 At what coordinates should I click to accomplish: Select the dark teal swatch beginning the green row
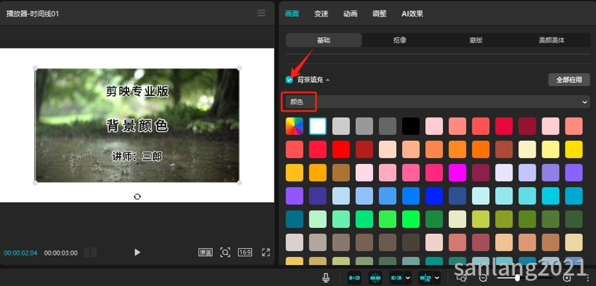tap(295, 219)
